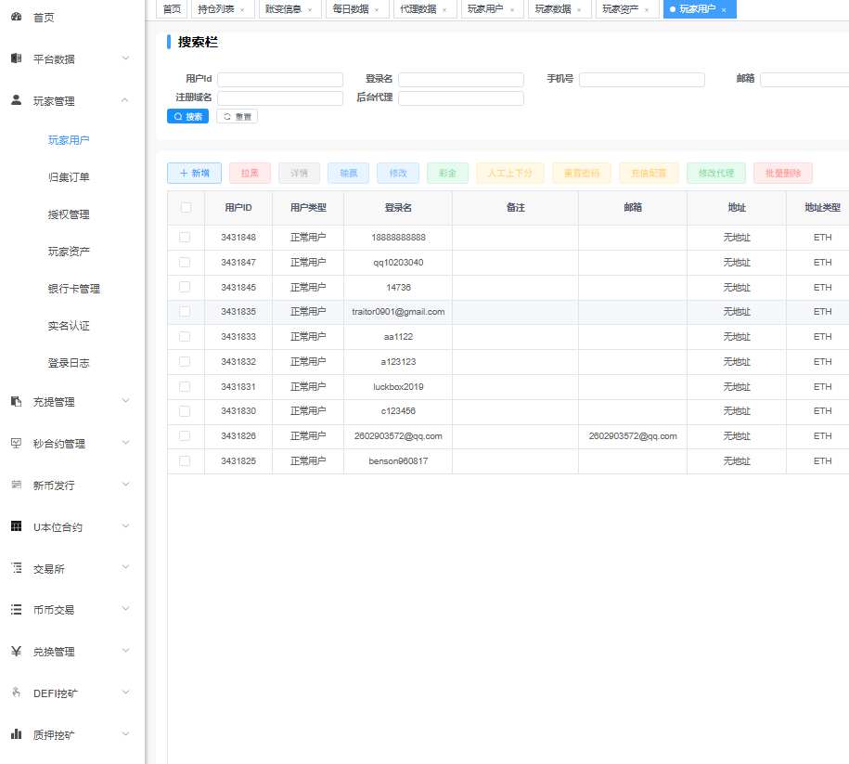The height and width of the screenshot is (764, 849).
Task: Click the 新增 button above the table
Action: pos(195,174)
